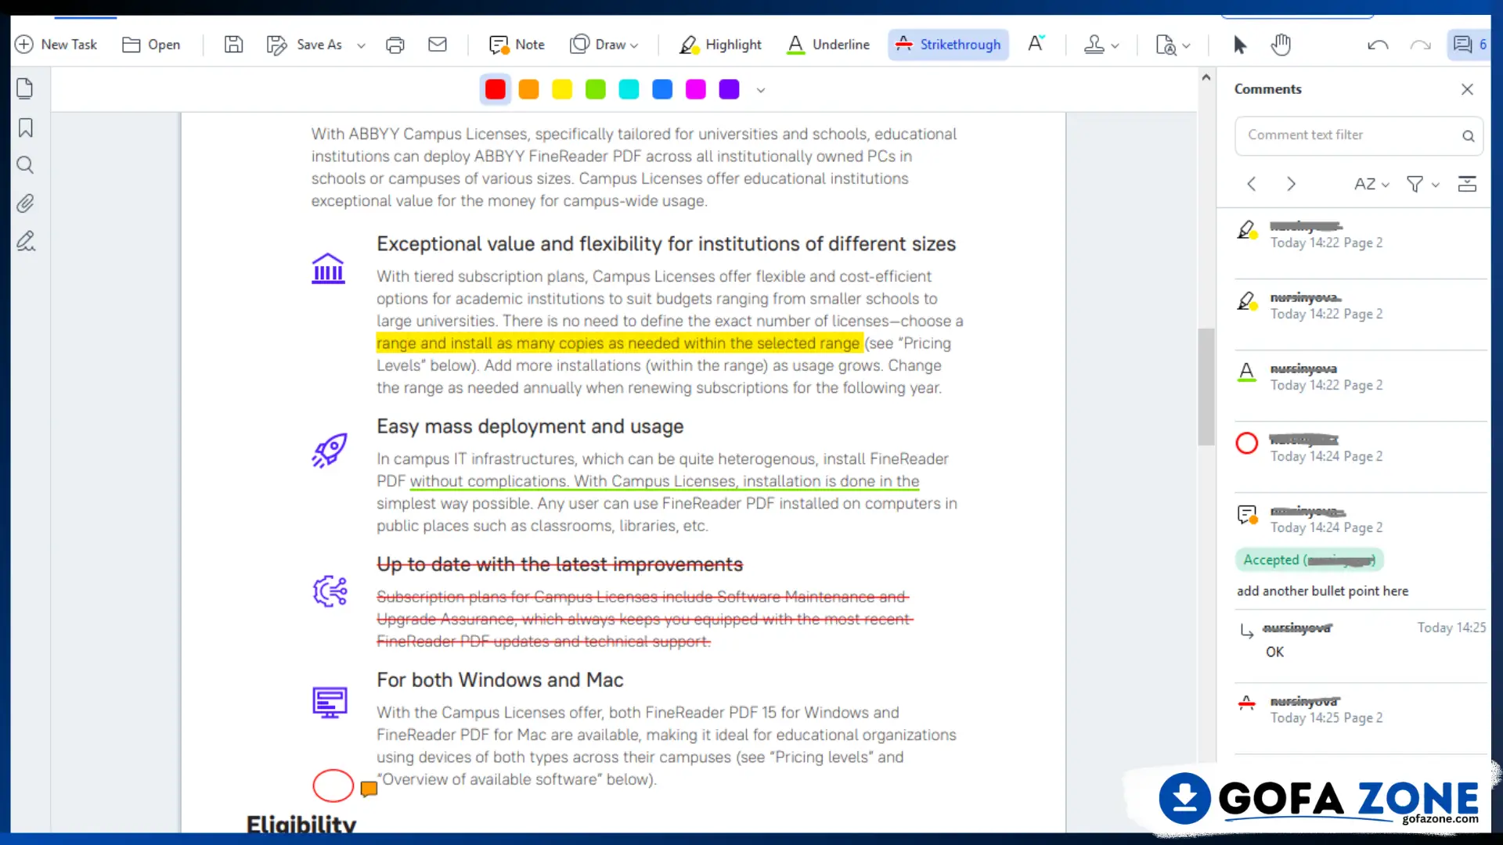1503x845 pixels.
Task: Open the Search panel in left sidebar
Action: [x=25, y=165]
